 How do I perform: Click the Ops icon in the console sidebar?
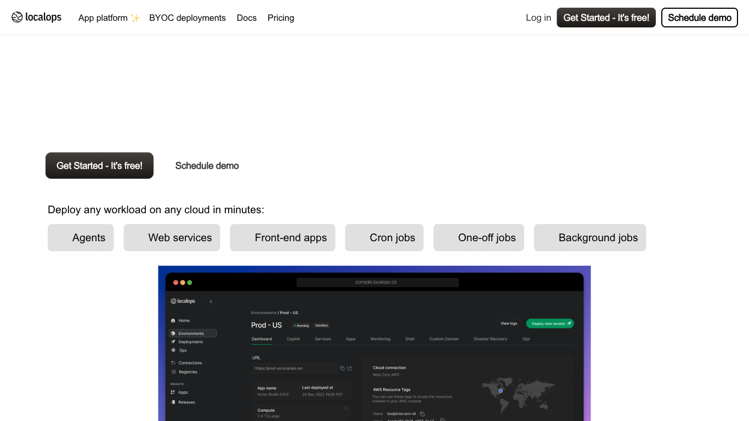[x=173, y=350]
